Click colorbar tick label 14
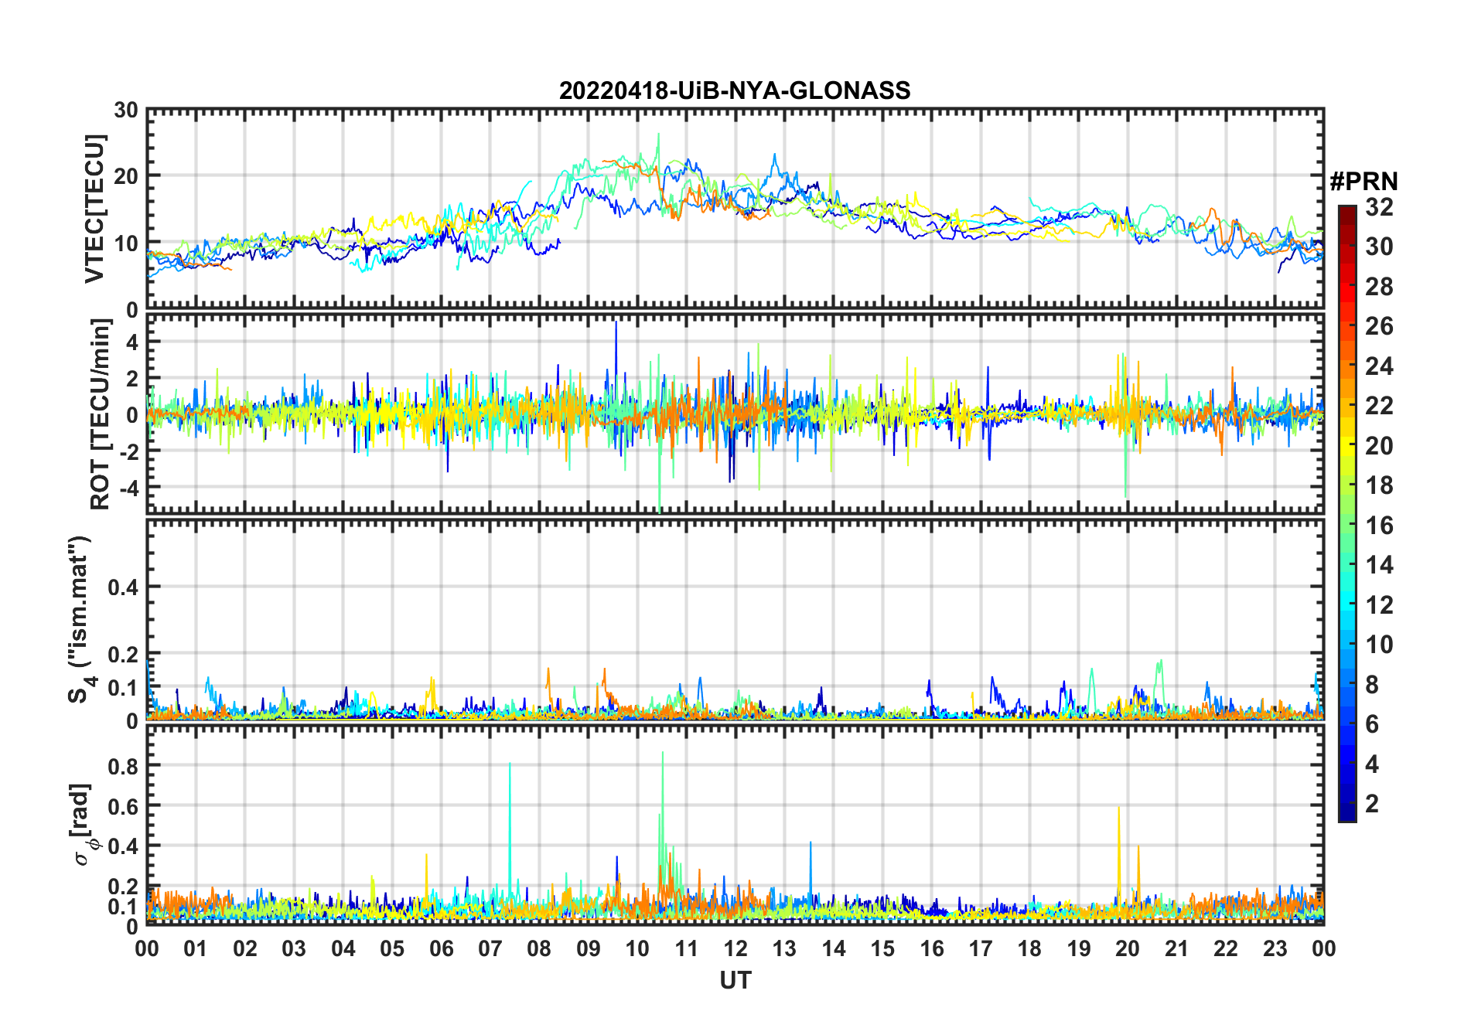The width and height of the screenshot is (1471, 1028). [x=1379, y=565]
